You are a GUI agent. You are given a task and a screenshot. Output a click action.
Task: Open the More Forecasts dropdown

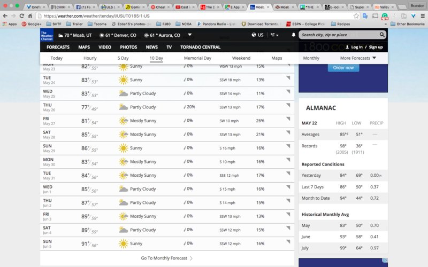[358, 58]
